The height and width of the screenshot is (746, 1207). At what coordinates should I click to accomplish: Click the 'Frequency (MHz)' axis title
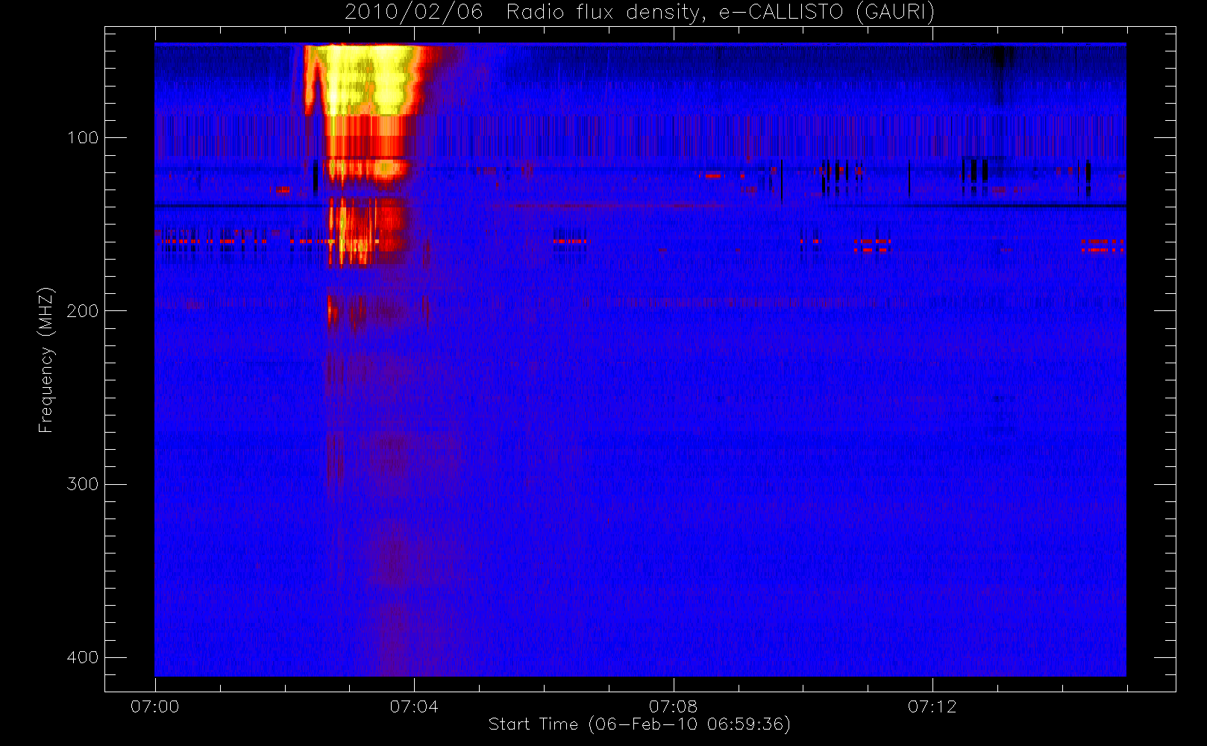pyautogui.click(x=46, y=360)
